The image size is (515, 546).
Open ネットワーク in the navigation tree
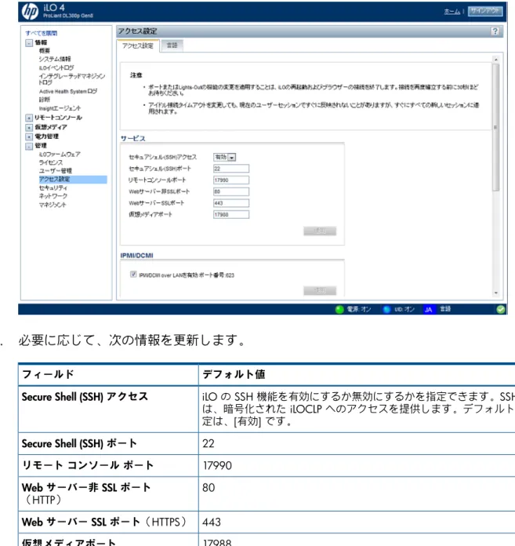pos(53,196)
